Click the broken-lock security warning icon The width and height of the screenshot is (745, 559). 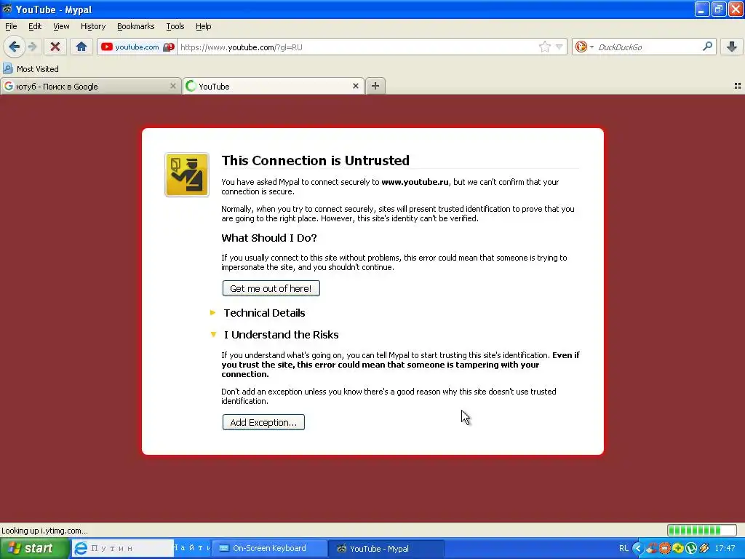tap(169, 47)
